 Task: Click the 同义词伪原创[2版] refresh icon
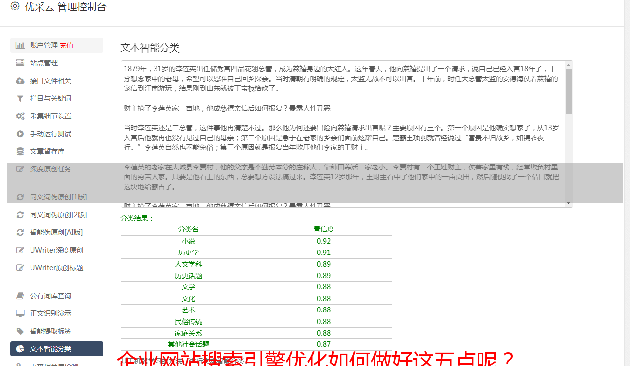pos(20,215)
